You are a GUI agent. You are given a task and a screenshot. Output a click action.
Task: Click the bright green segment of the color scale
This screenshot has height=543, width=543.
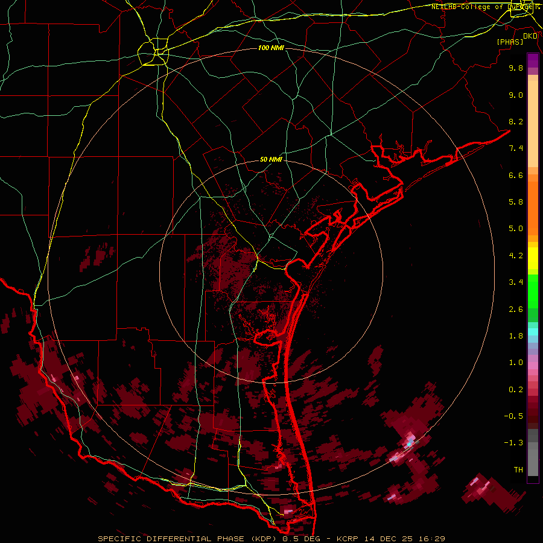pos(533,291)
